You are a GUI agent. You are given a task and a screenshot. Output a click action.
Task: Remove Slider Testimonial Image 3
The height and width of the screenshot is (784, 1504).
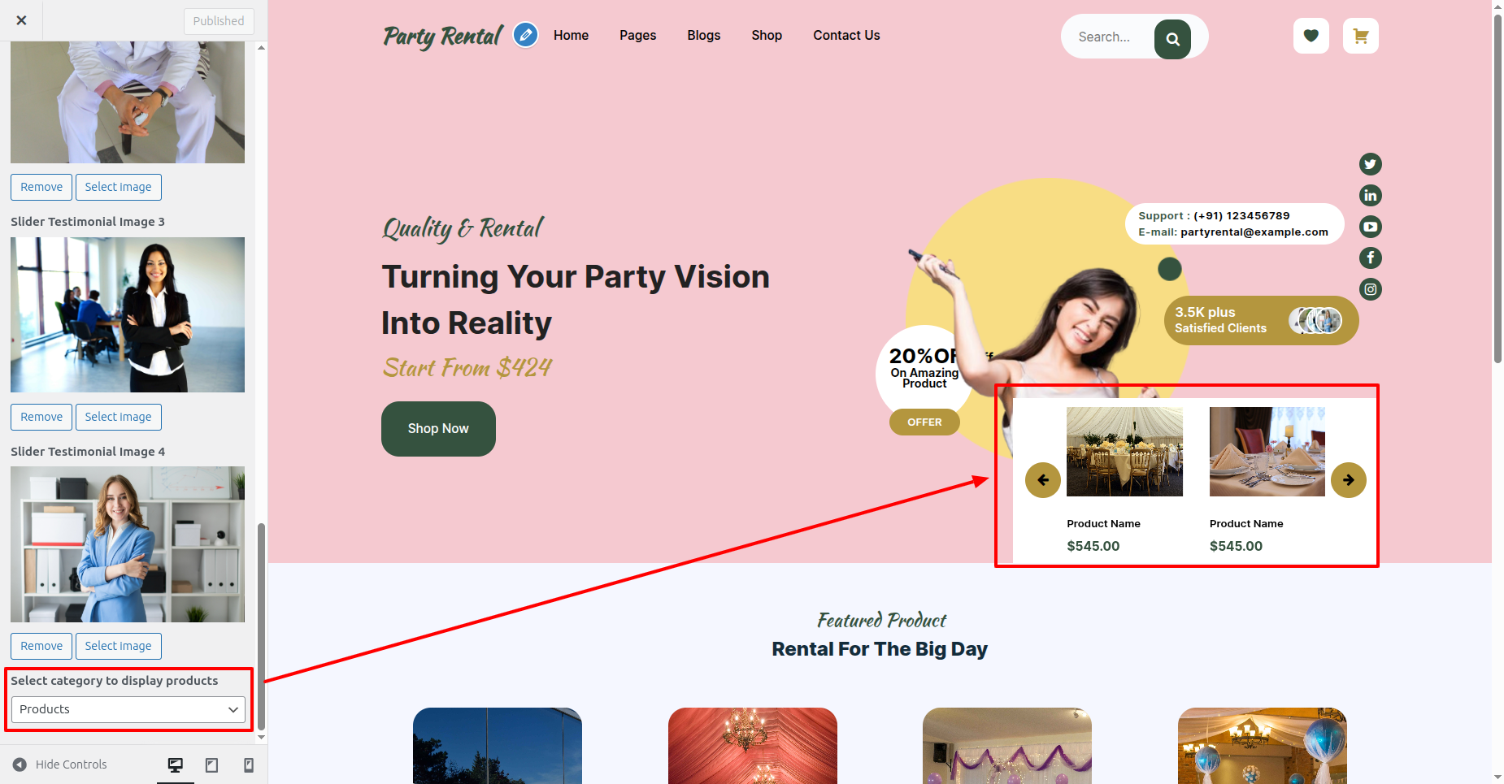[x=41, y=417]
